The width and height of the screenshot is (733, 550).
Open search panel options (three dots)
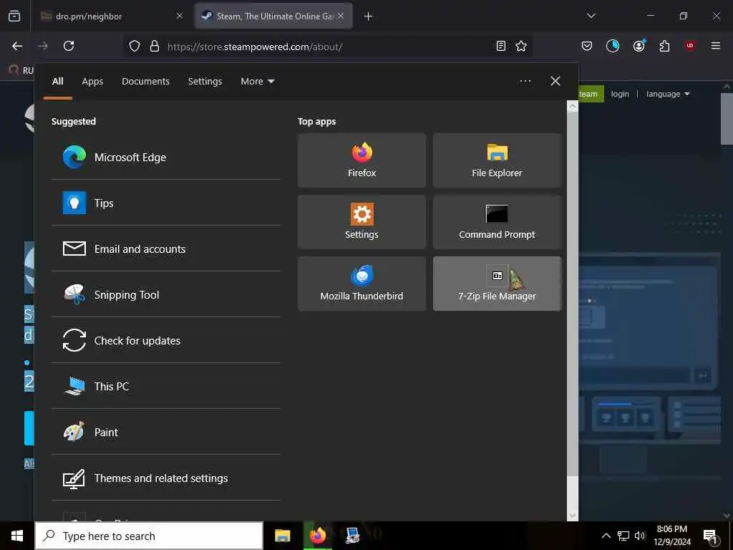tap(525, 82)
